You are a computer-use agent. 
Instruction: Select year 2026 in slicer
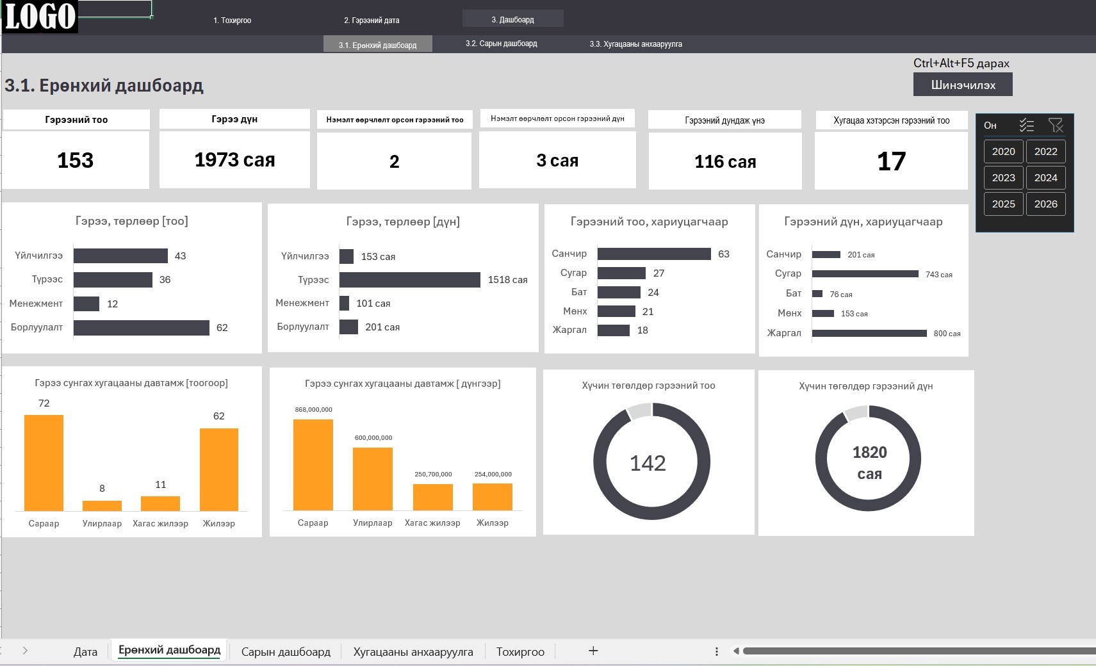(1045, 204)
